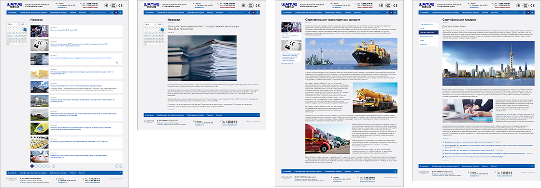Viewport: 541px width, 188px height.
Task: Click the WANVE logo on the transport certification page
Action: [x=289, y=5]
